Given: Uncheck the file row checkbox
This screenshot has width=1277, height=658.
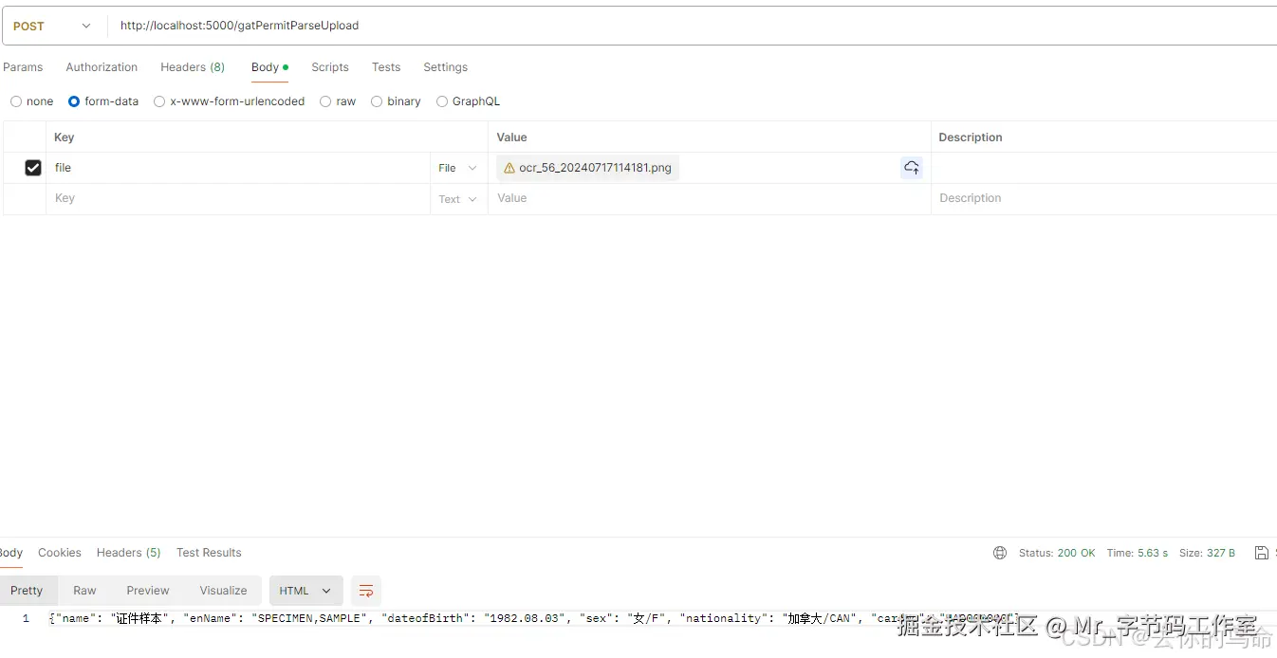Looking at the screenshot, I should [33, 168].
